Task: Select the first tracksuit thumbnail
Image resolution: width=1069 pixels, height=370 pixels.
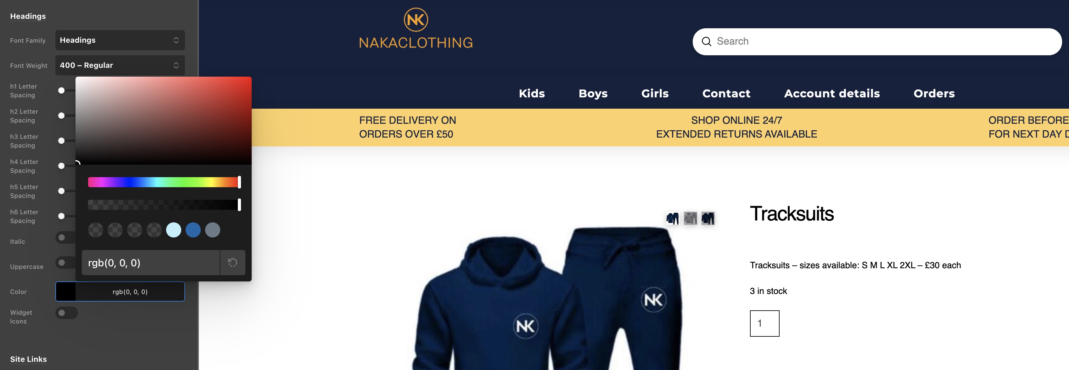Action: point(672,218)
